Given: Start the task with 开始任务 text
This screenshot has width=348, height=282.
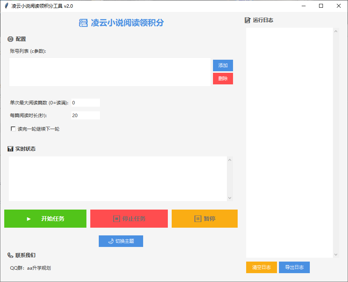Looking at the screenshot, I should [53, 219].
